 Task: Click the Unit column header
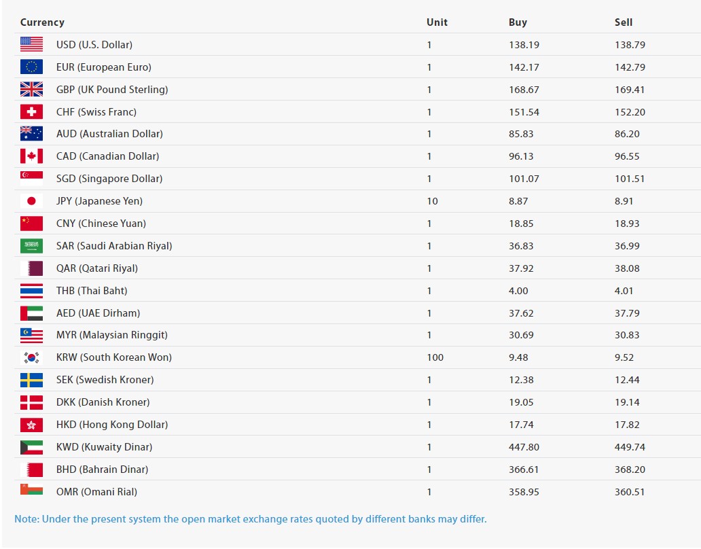tap(437, 22)
